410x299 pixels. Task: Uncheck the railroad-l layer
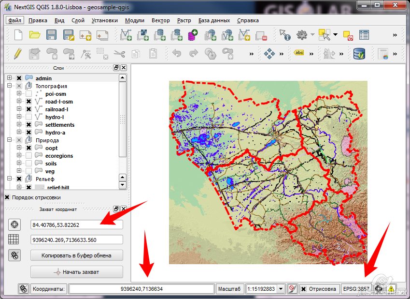click(29, 109)
